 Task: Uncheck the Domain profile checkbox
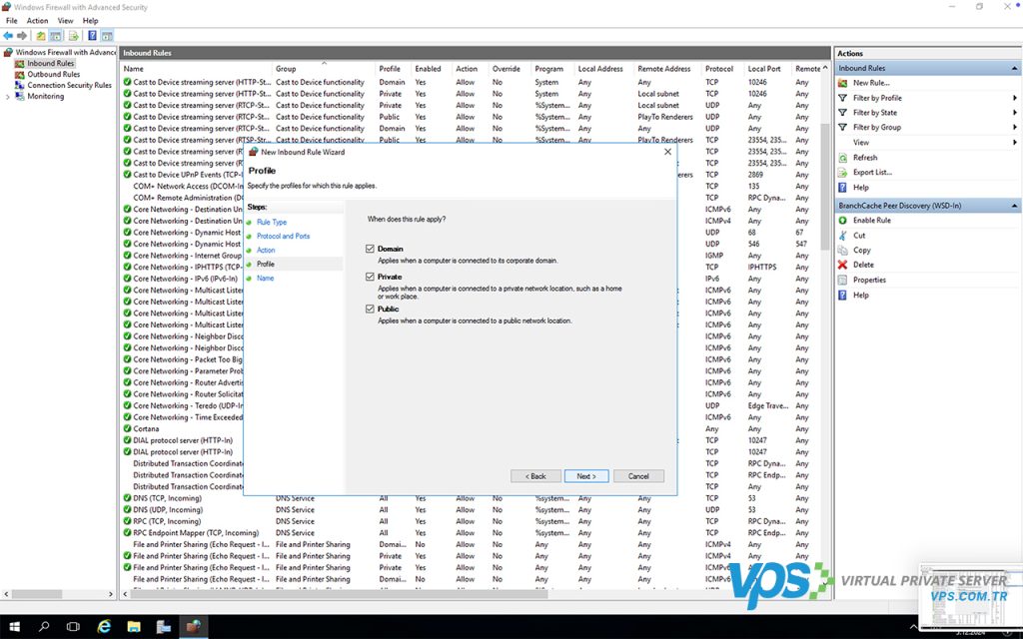[x=370, y=249]
